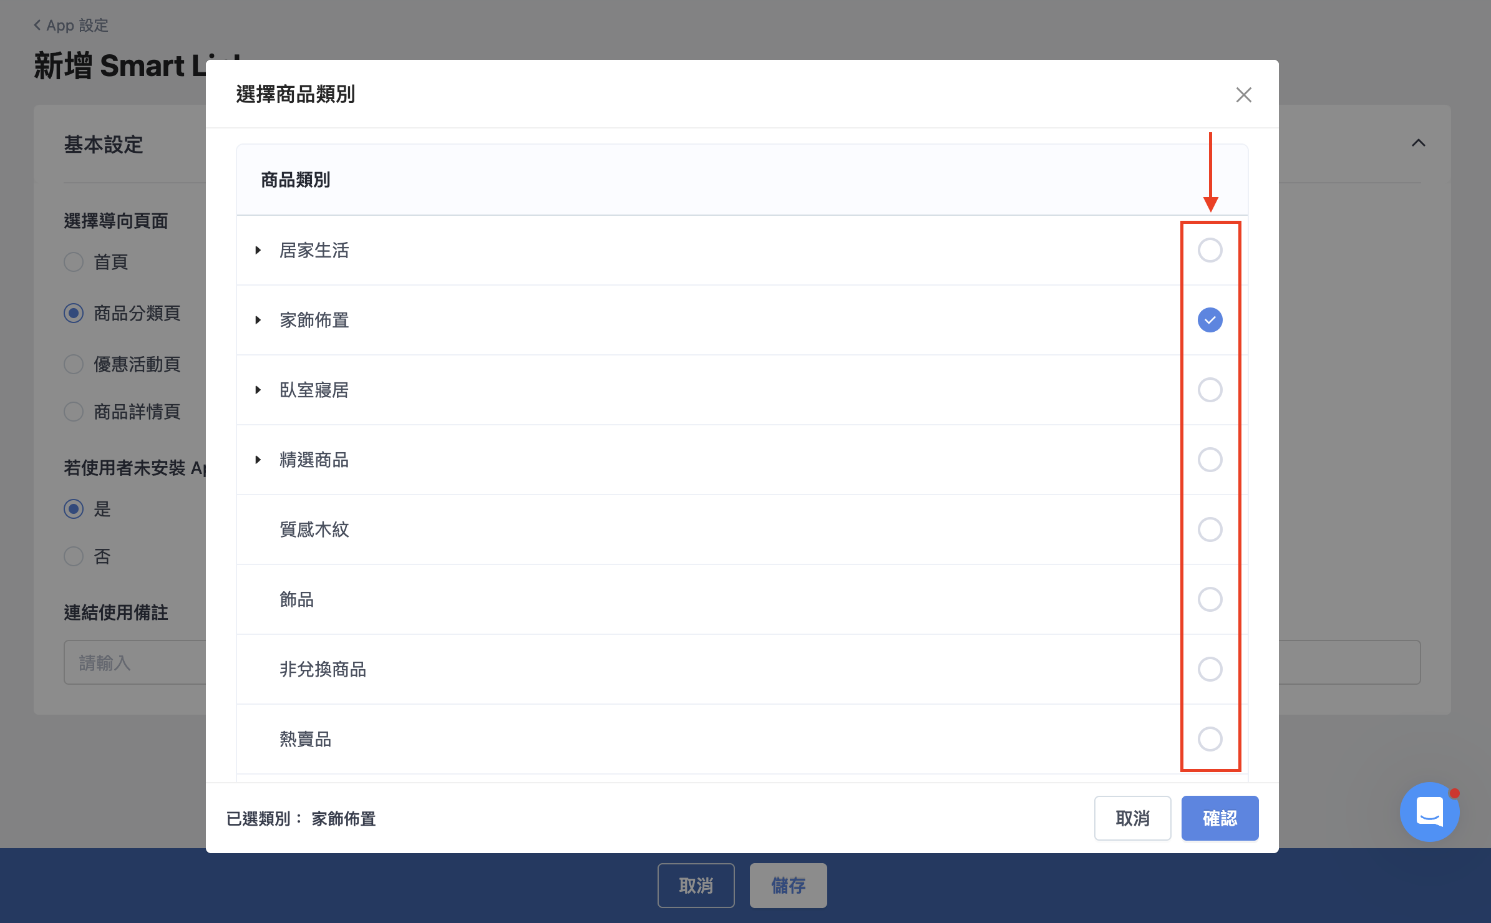Click the 居家生活 category name
Screen dimensions: 1491x923
coord(314,250)
